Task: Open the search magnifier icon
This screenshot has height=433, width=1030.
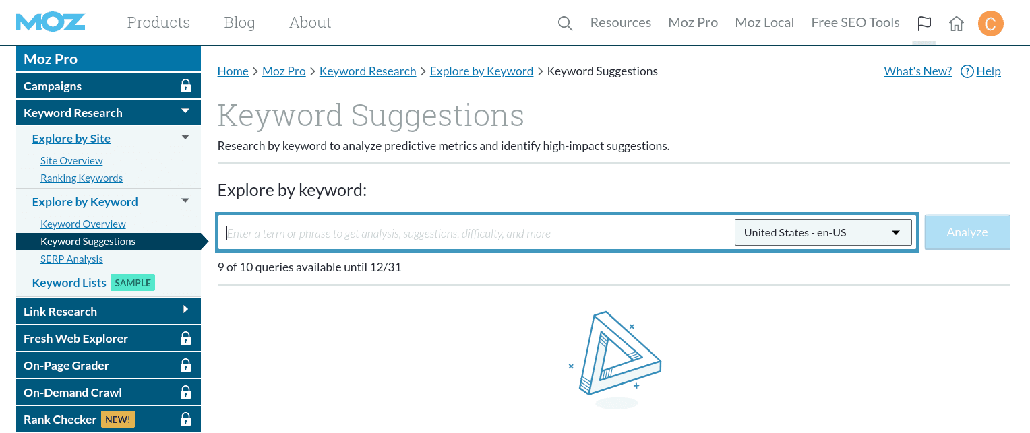Action: point(565,24)
